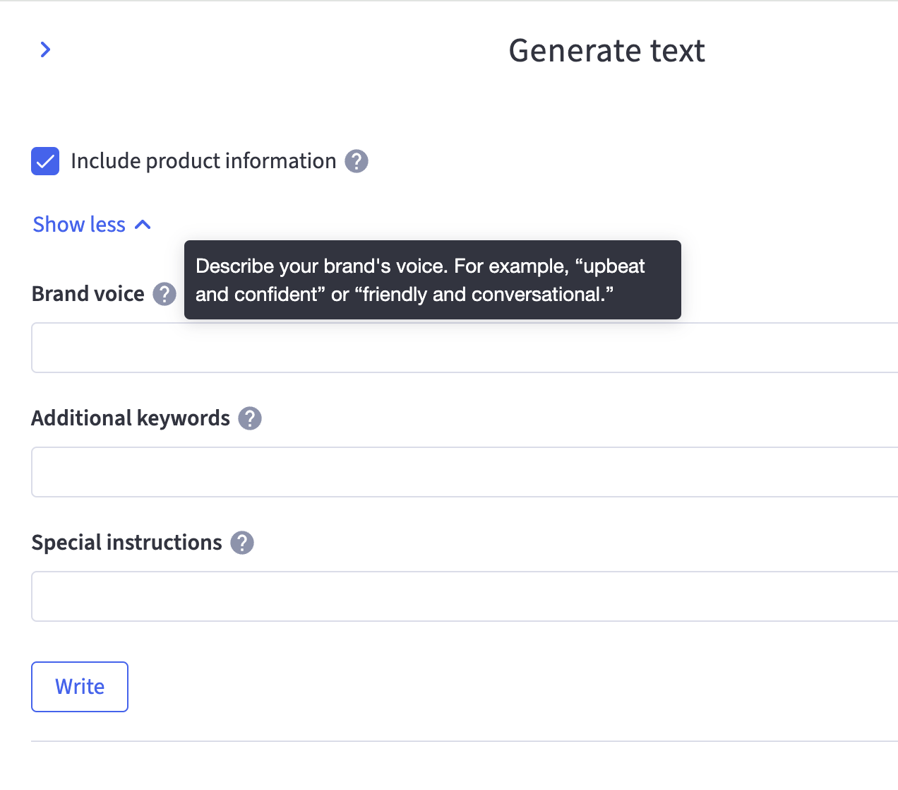Click the Additional keywords field label
This screenshot has height=790, width=898.
tap(131, 418)
